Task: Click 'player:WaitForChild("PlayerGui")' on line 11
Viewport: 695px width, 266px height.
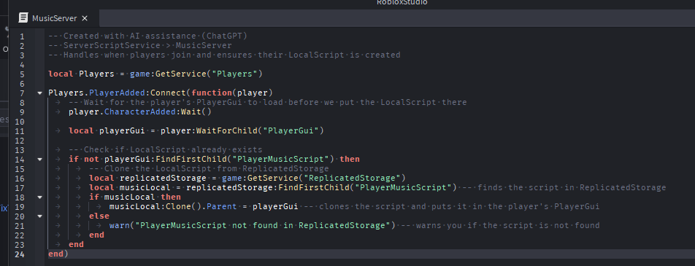Action: pyautogui.click(x=242, y=130)
